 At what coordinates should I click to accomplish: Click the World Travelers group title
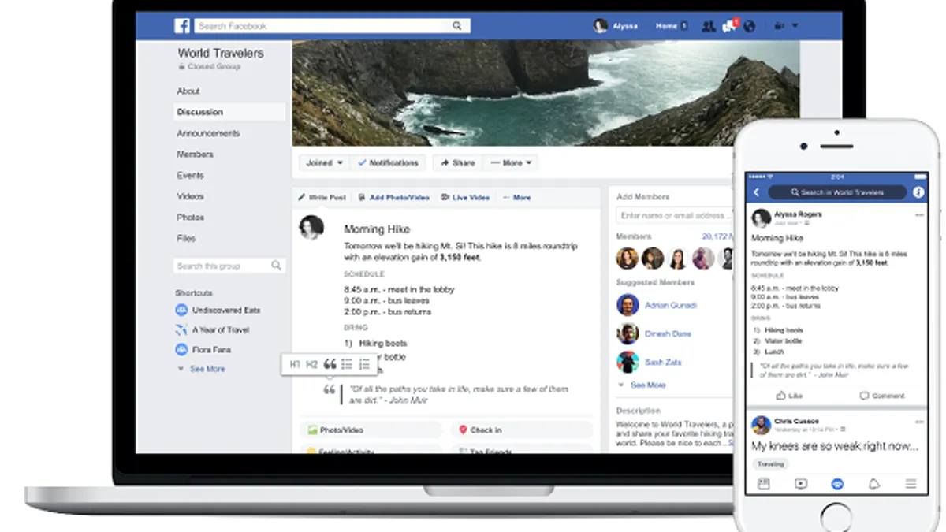pyautogui.click(x=221, y=54)
